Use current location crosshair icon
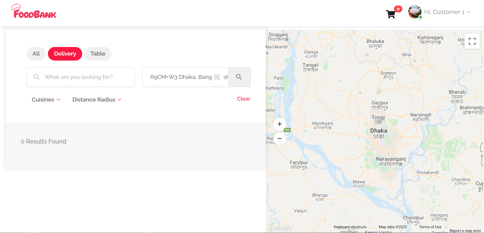The image size is (484, 233). tap(217, 77)
